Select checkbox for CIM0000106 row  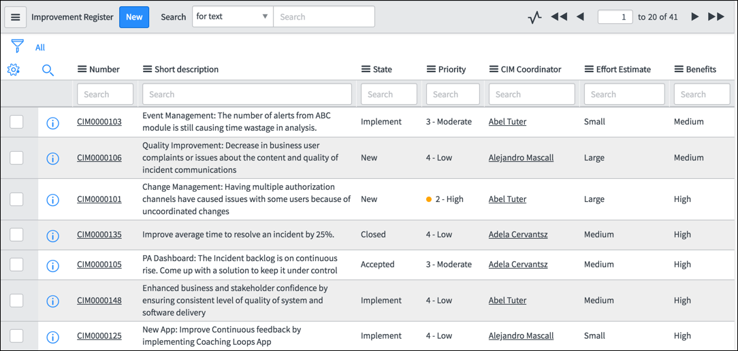(16, 158)
